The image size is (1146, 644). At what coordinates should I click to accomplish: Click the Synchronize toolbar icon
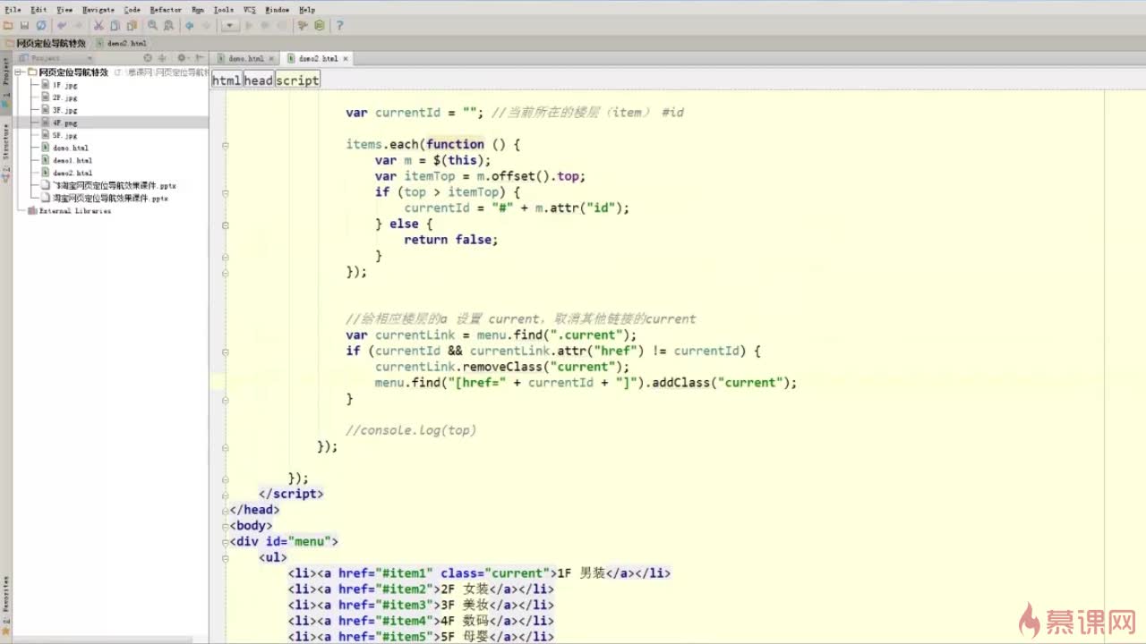click(x=40, y=26)
